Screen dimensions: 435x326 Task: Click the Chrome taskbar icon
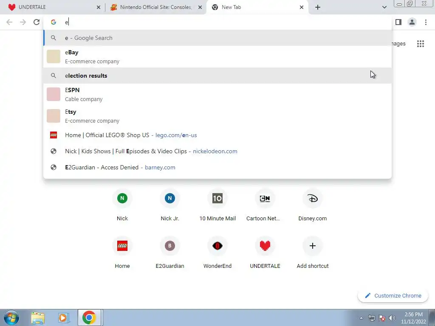(89, 318)
